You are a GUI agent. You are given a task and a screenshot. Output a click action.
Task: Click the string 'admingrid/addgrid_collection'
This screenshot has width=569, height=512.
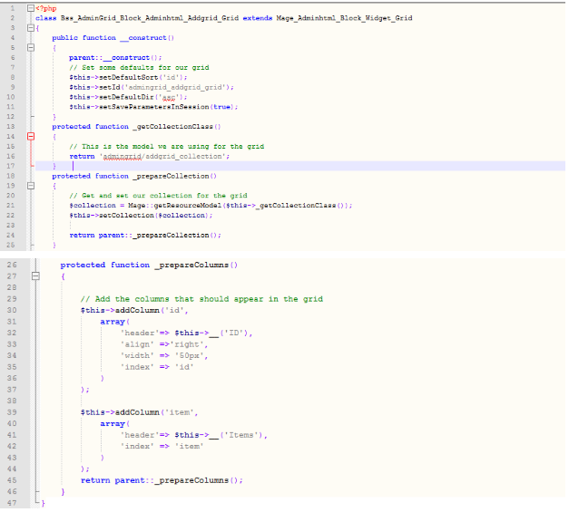click(x=162, y=157)
